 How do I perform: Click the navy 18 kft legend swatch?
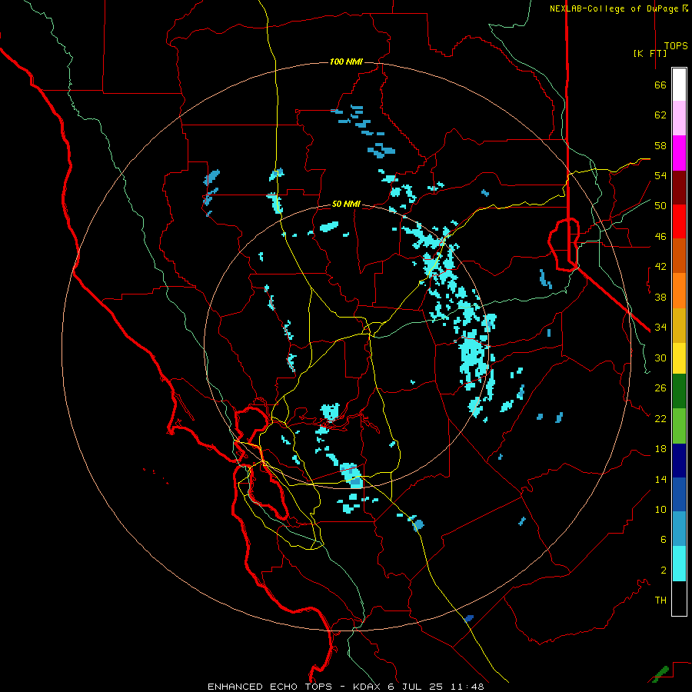(x=679, y=461)
